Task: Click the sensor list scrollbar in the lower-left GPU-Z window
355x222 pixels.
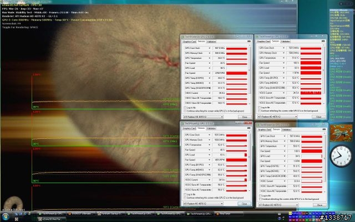Action: pos(250,162)
